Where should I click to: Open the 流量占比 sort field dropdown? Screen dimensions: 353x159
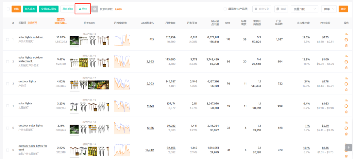point(305,9)
